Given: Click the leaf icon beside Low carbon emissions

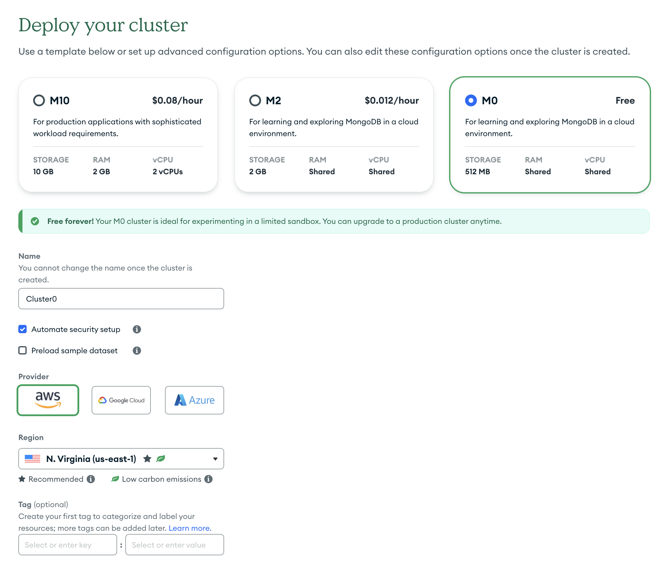Looking at the screenshot, I should click(x=115, y=479).
